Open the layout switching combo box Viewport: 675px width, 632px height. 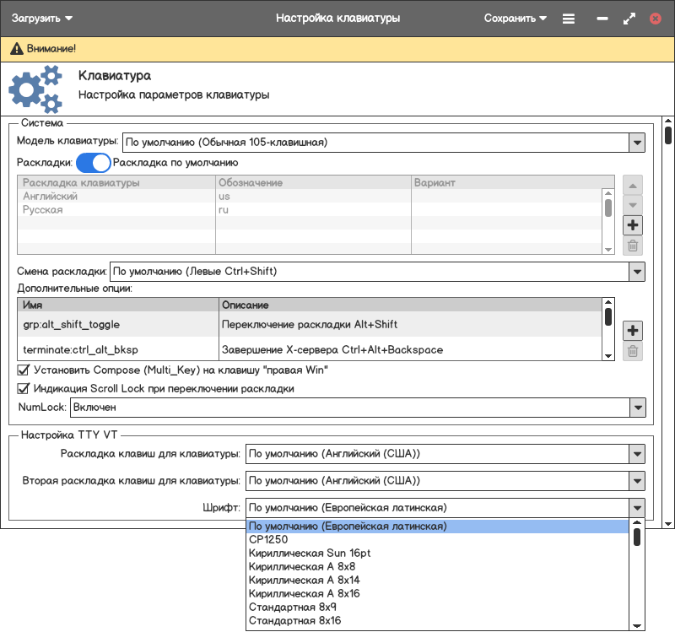(x=637, y=272)
